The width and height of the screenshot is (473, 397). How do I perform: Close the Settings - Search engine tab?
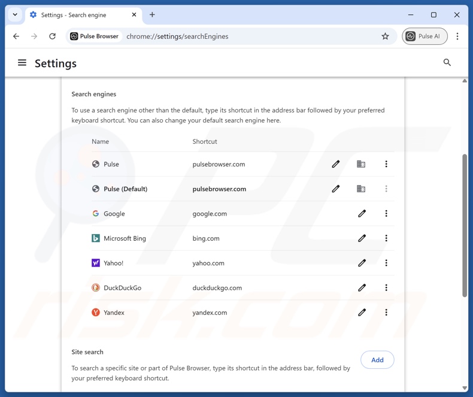coord(134,15)
